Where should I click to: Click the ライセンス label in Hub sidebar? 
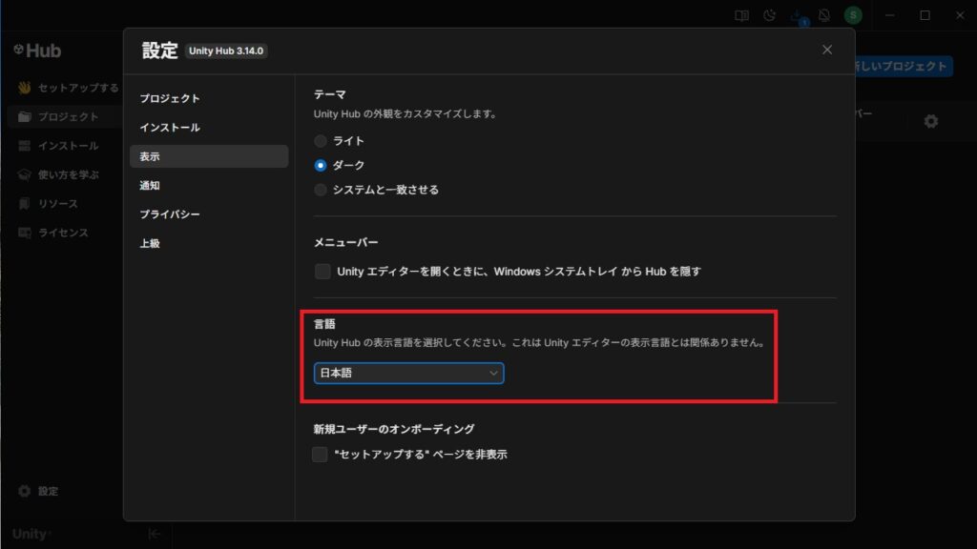(x=64, y=233)
